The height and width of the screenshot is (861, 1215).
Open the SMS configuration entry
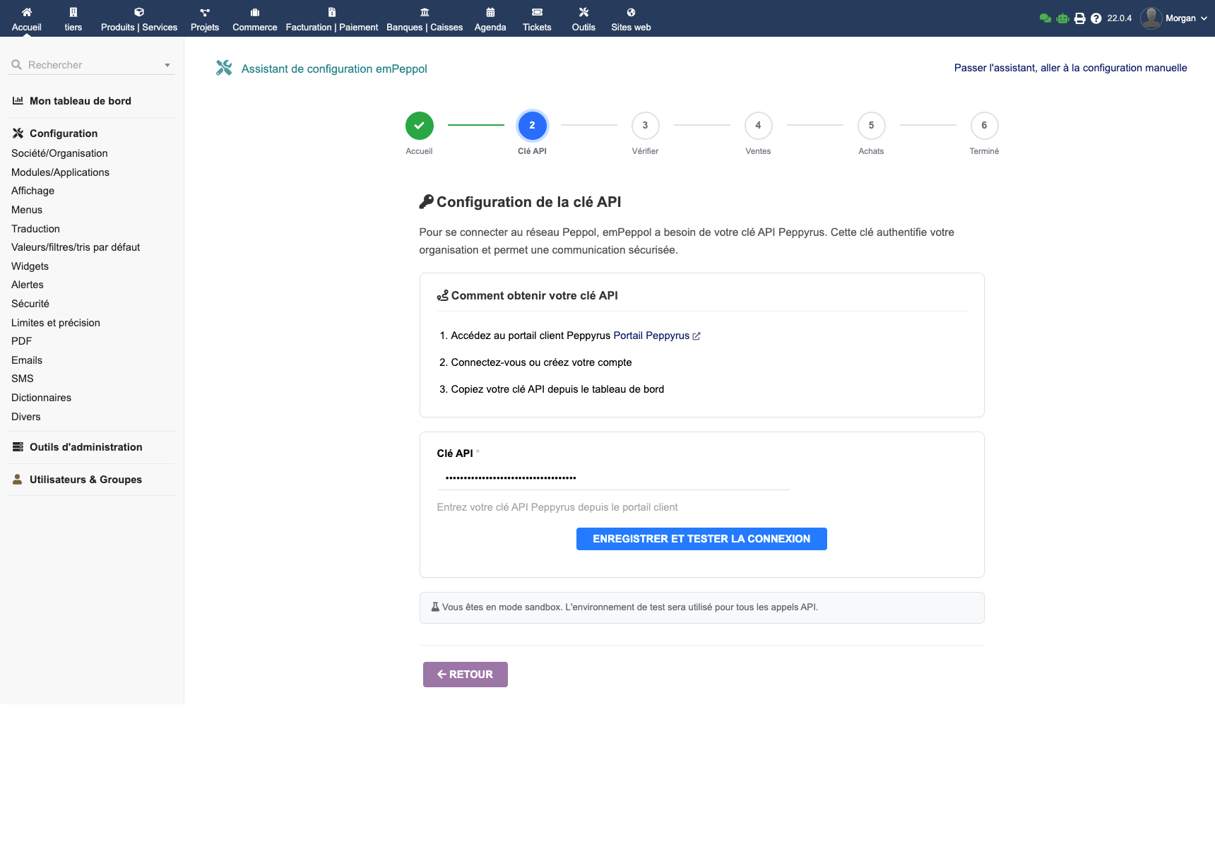pos(23,379)
